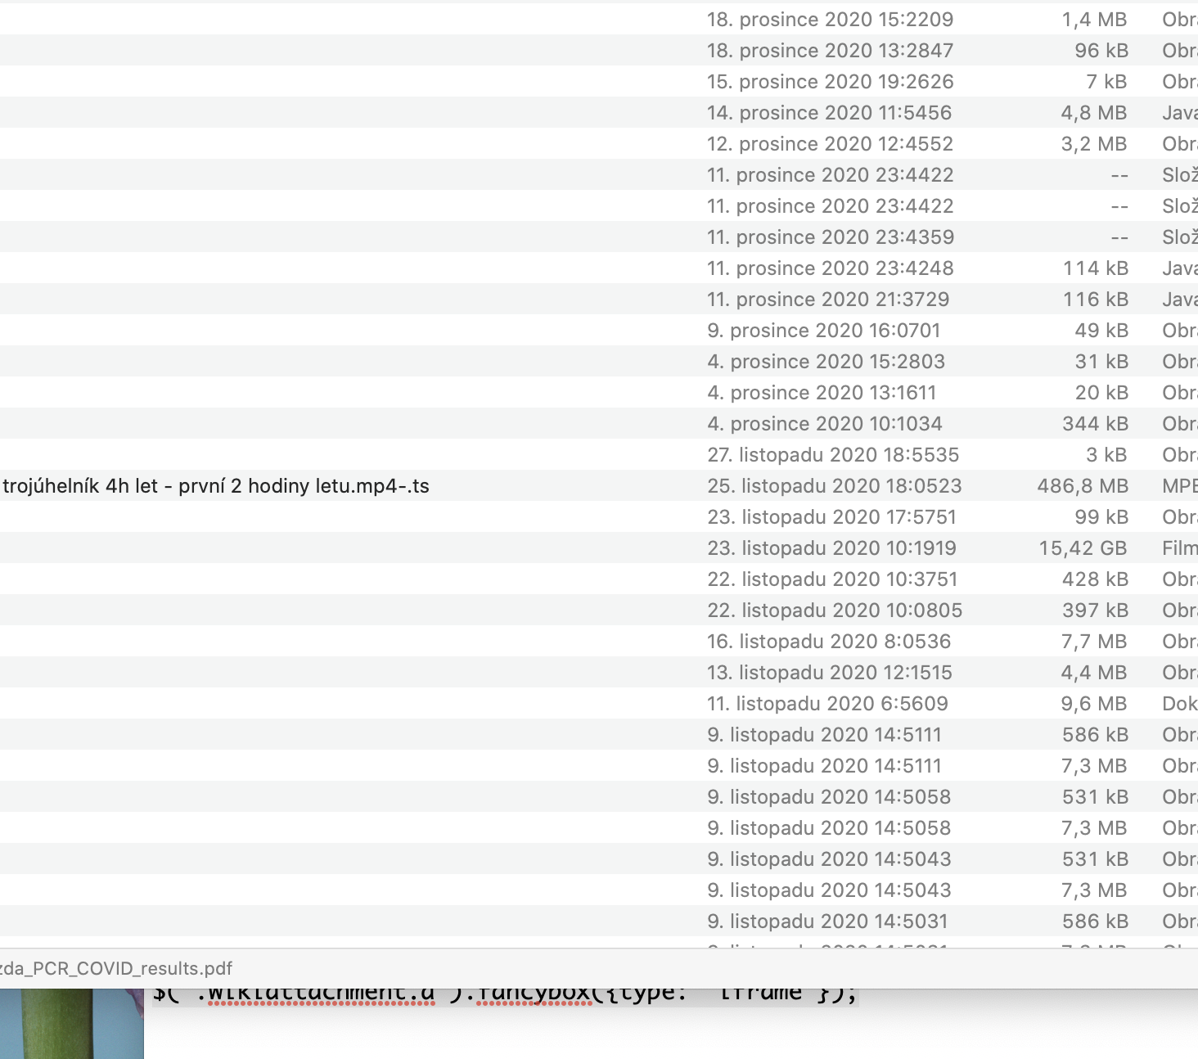Select the 3,2 MB size cell

[x=1095, y=144]
